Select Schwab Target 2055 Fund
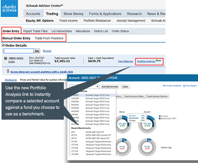Screen dimensions: 198x163 93,124
